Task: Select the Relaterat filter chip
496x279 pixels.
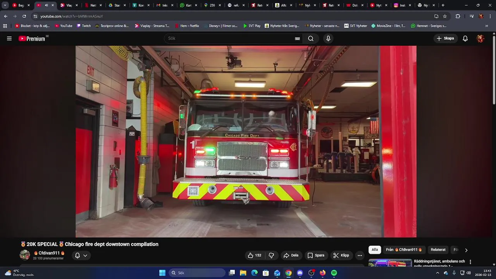Action: (438, 250)
